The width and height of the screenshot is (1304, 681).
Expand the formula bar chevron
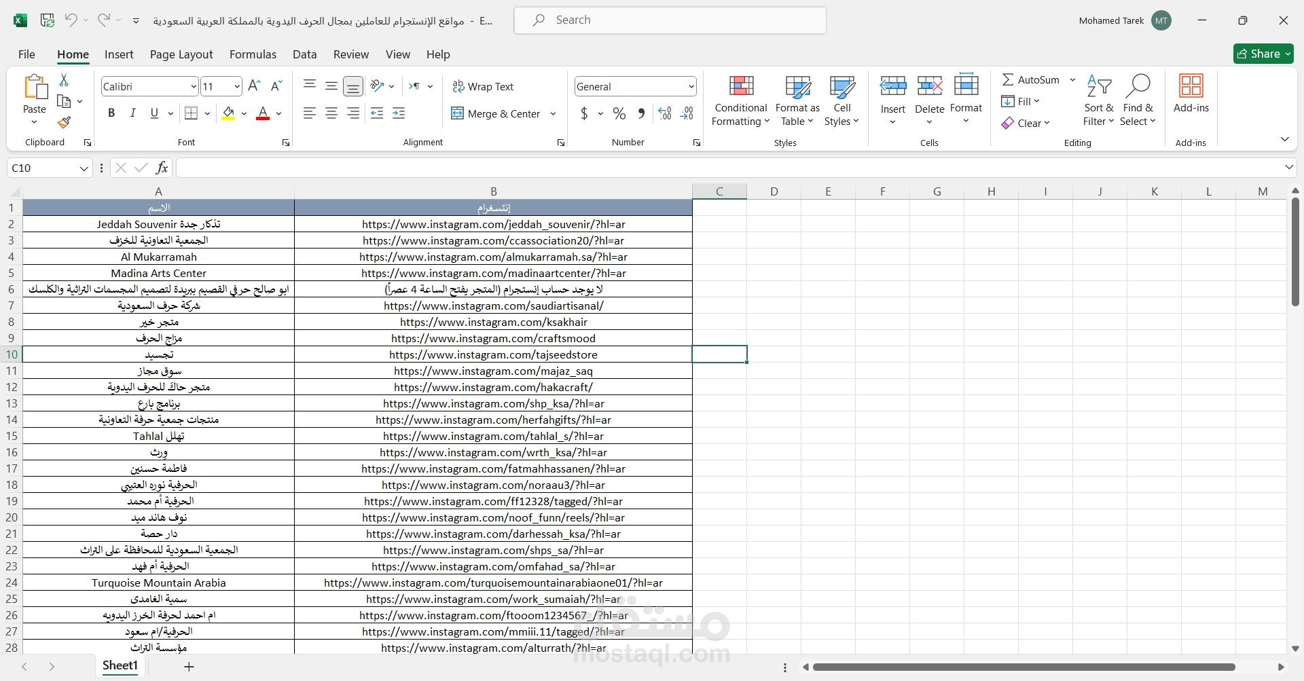1288,167
